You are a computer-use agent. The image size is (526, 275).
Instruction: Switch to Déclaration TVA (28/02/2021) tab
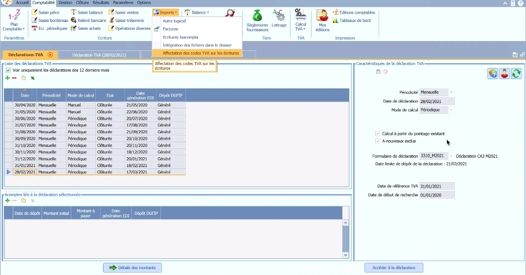click(99, 55)
